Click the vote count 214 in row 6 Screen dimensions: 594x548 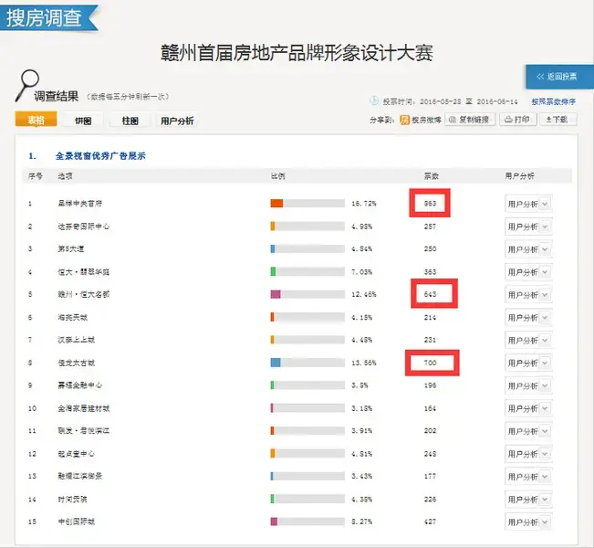click(430, 318)
